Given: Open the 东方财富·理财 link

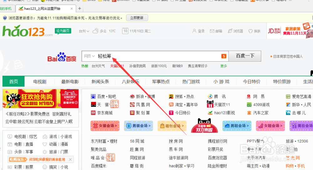Looking at the screenshot, I should pos(104,141).
